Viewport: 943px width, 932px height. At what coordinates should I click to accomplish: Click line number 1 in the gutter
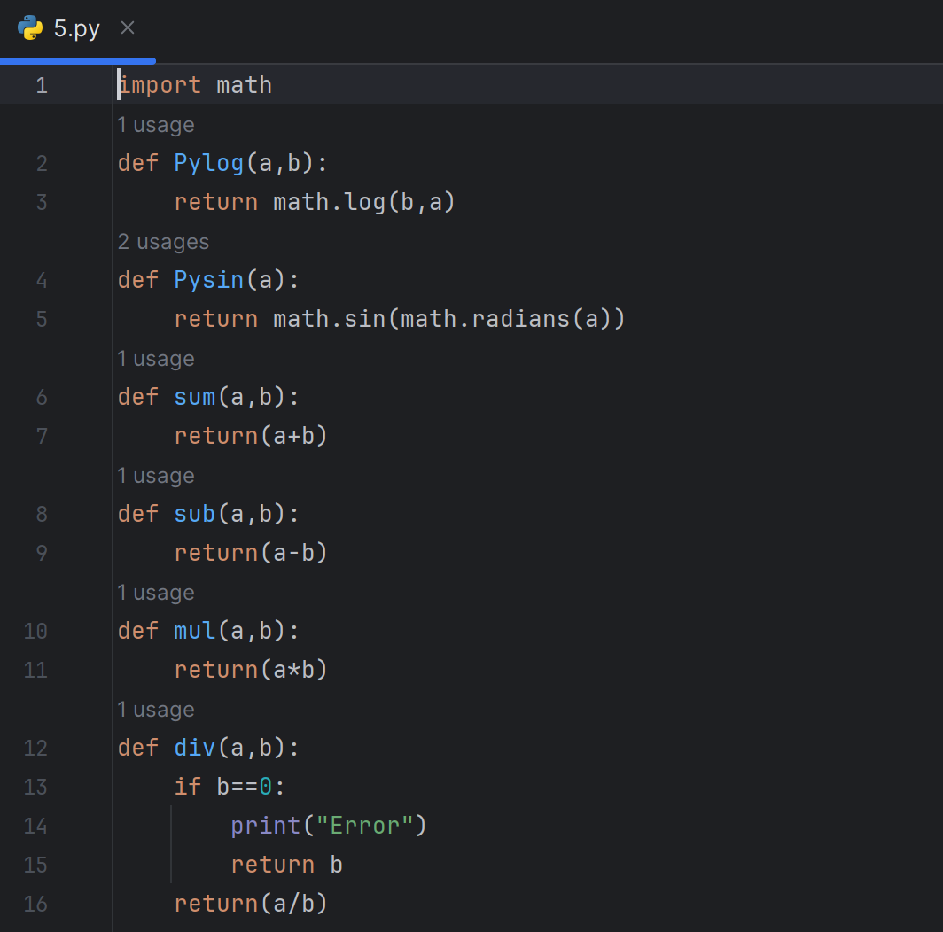(42, 86)
